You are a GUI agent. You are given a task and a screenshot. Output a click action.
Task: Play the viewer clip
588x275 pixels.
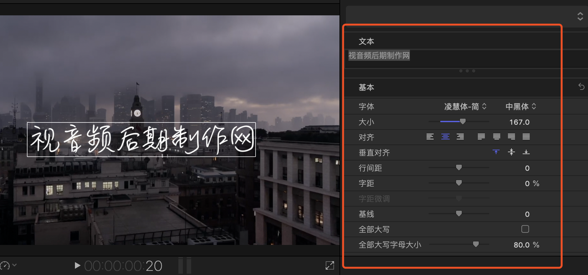point(77,265)
